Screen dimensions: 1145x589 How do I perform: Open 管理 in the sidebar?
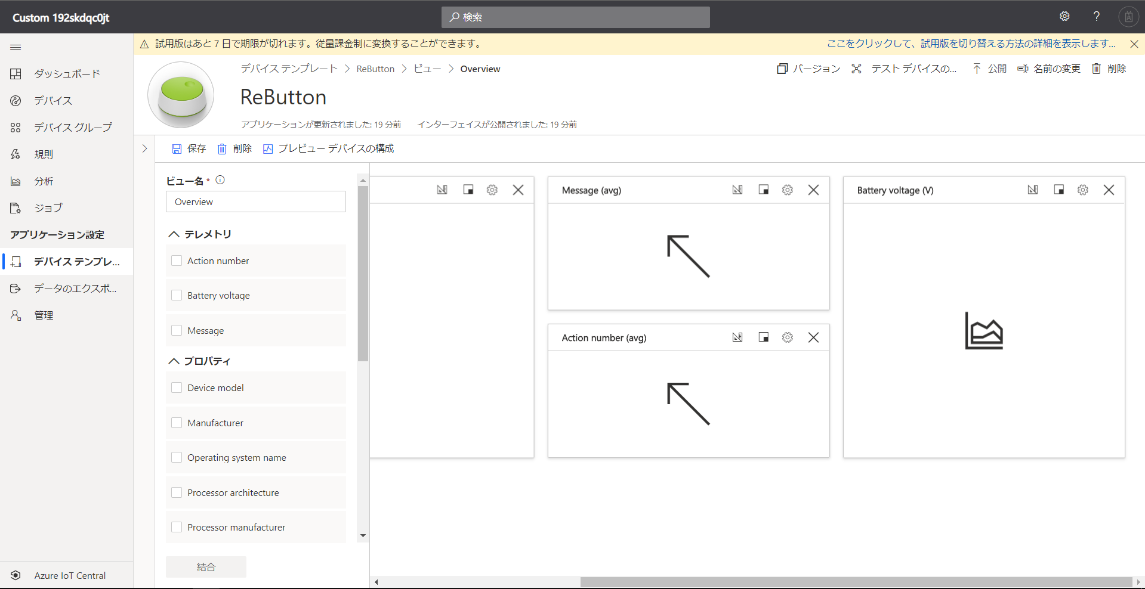[x=66, y=315]
